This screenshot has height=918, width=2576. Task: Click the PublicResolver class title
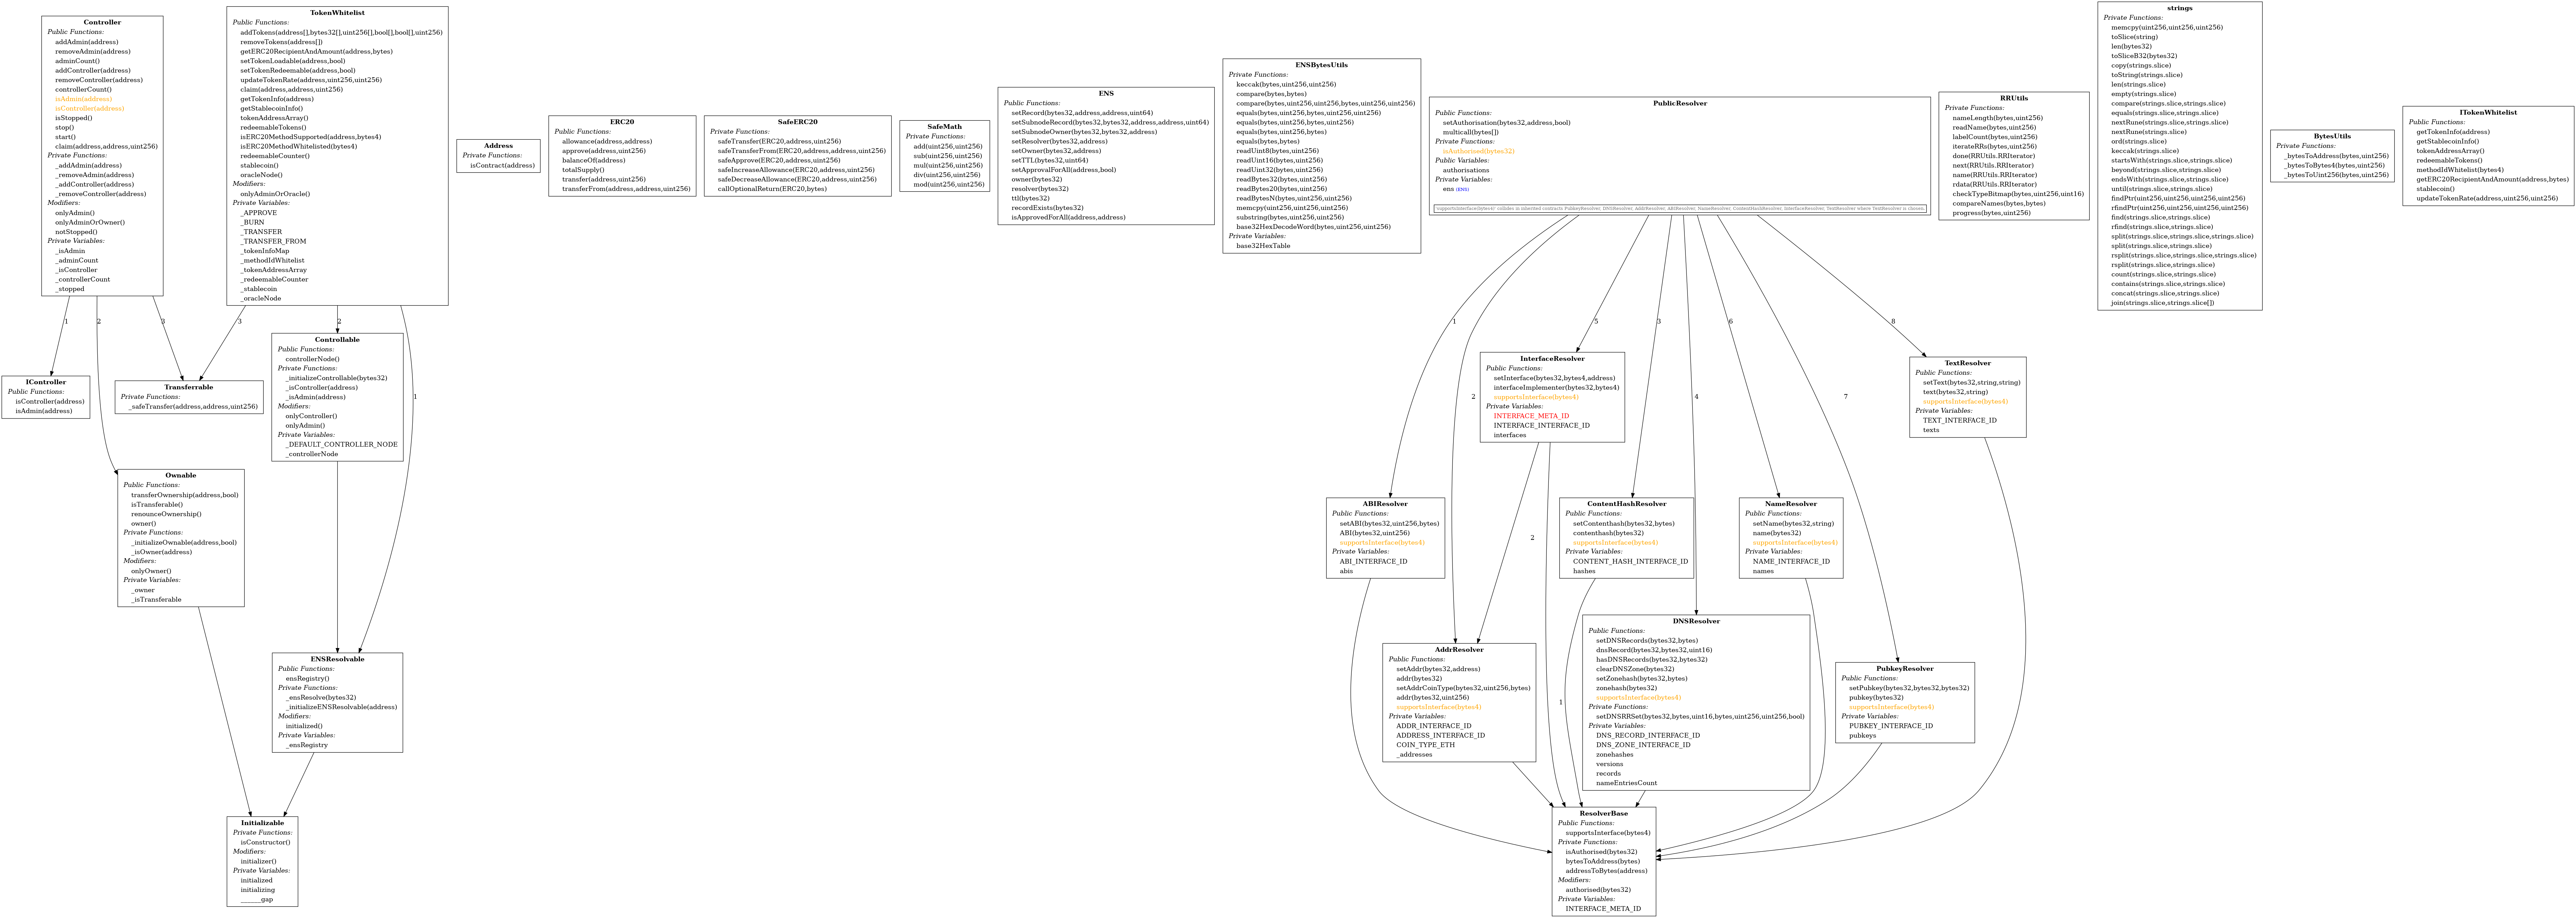coord(1680,103)
